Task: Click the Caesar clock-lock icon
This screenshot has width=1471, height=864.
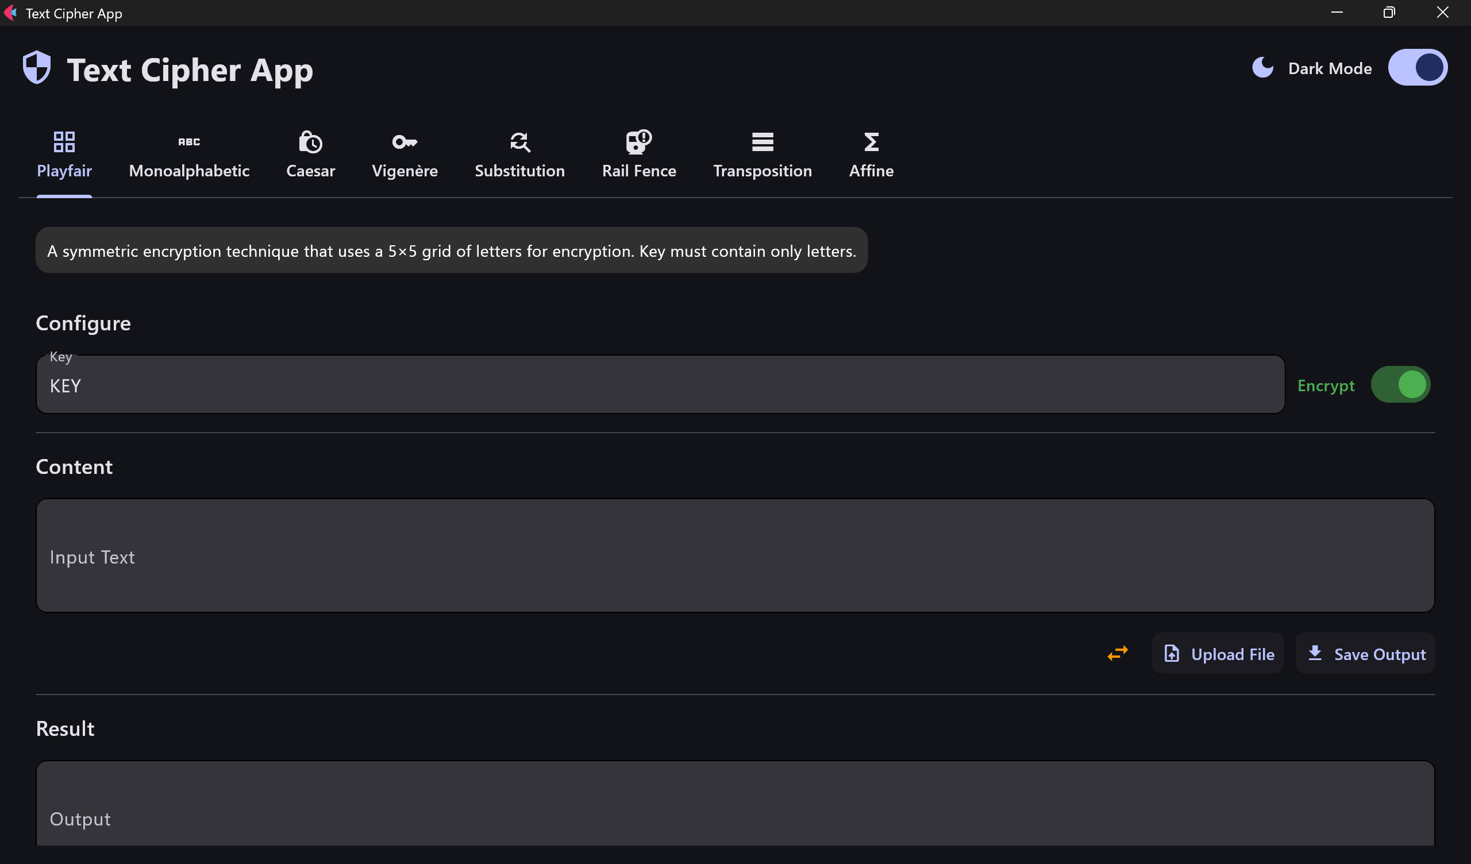Action: 310,141
